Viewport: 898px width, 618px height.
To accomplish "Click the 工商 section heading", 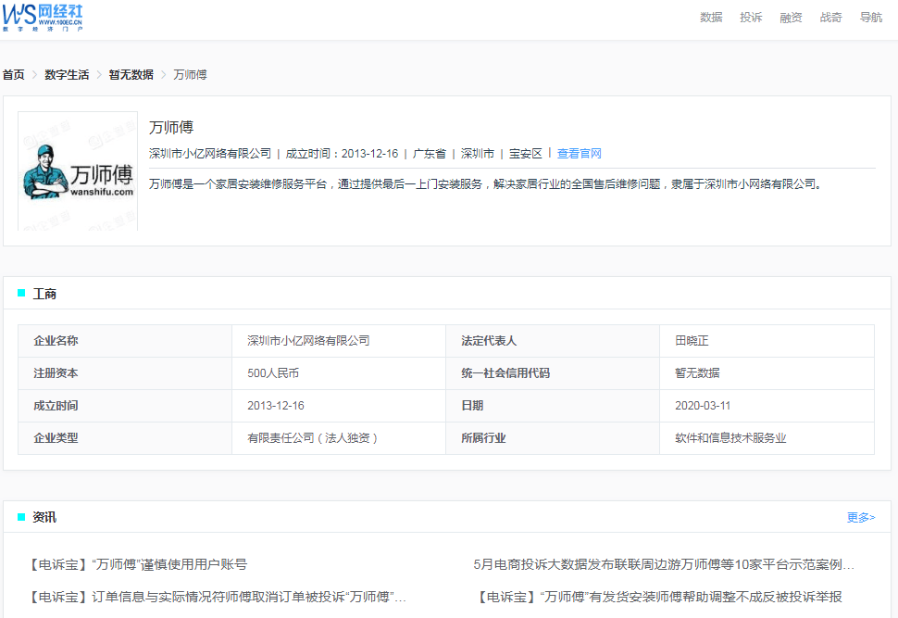I will tap(44, 294).
